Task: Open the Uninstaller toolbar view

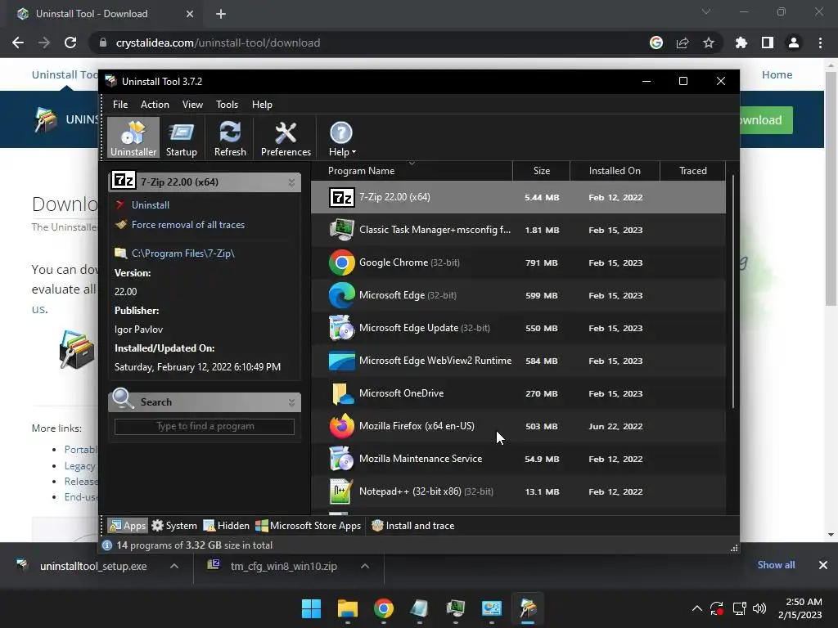Action: point(133,138)
